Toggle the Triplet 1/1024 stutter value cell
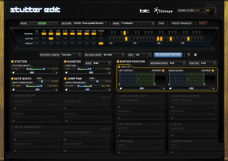 (101, 43)
